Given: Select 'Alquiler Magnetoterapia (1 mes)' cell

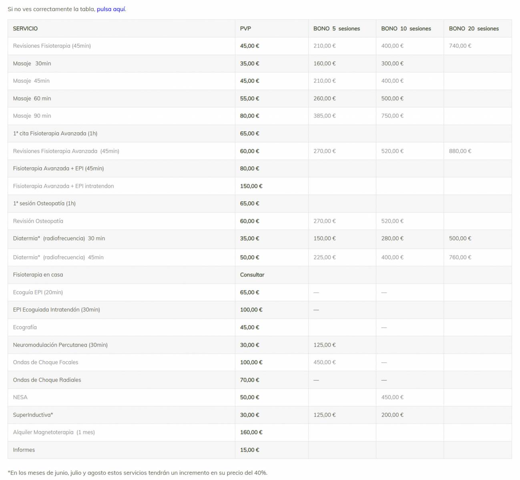Looking at the screenshot, I should (x=54, y=432).
